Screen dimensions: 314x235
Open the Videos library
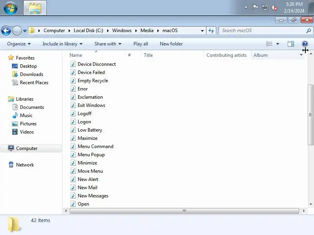coord(27,132)
